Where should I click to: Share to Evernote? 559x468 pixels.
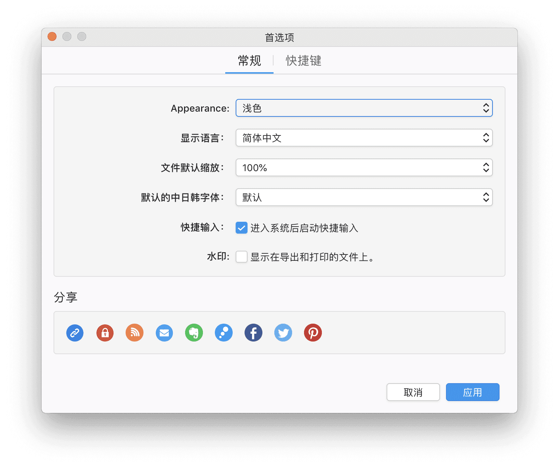point(194,333)
